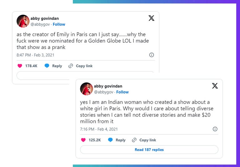Open info icon on the Feb 3 tweet
Viewport: 240px width, 167px height.
[152, 55]
